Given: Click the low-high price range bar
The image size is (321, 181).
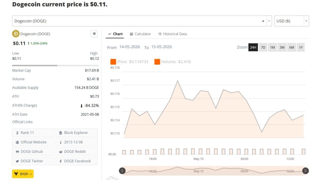Looking at the screenshot, I should [x=55, y=66].
